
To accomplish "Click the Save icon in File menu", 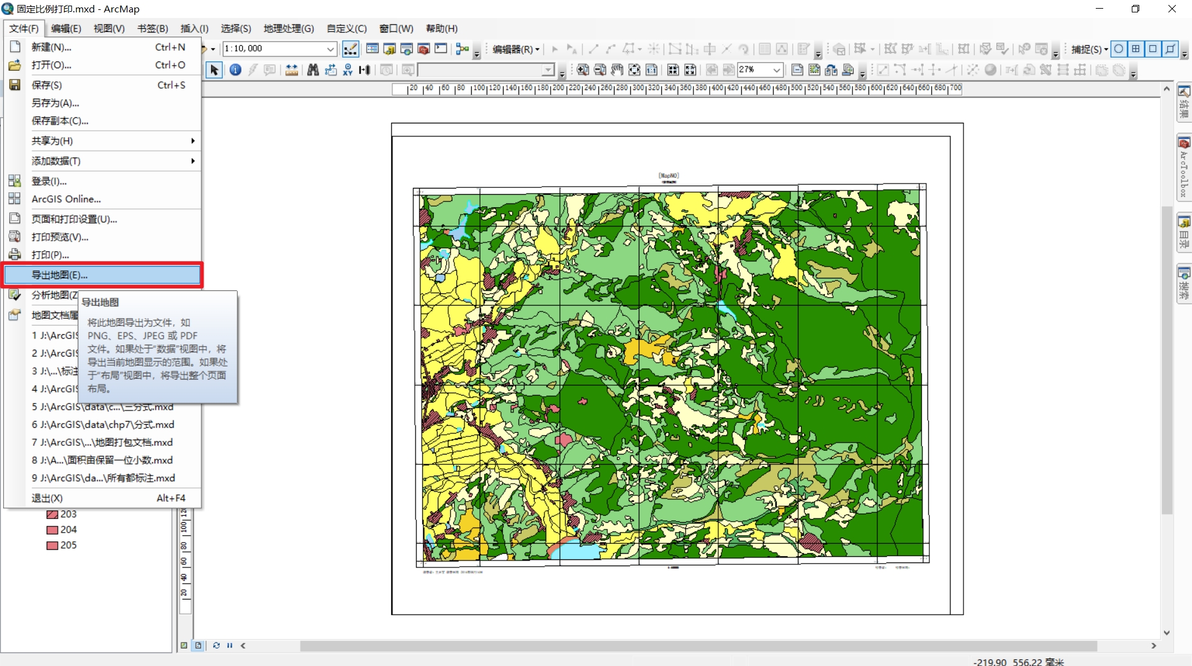I will tap(15, 85).
